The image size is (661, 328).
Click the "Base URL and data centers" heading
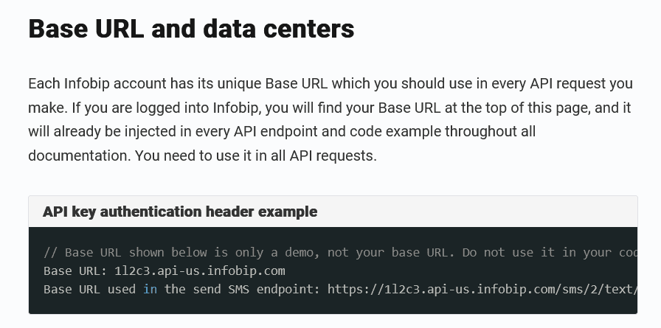point(191,29)
